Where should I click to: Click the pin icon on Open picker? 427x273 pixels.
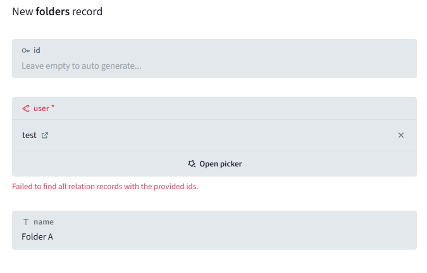[x=192, y=164]
